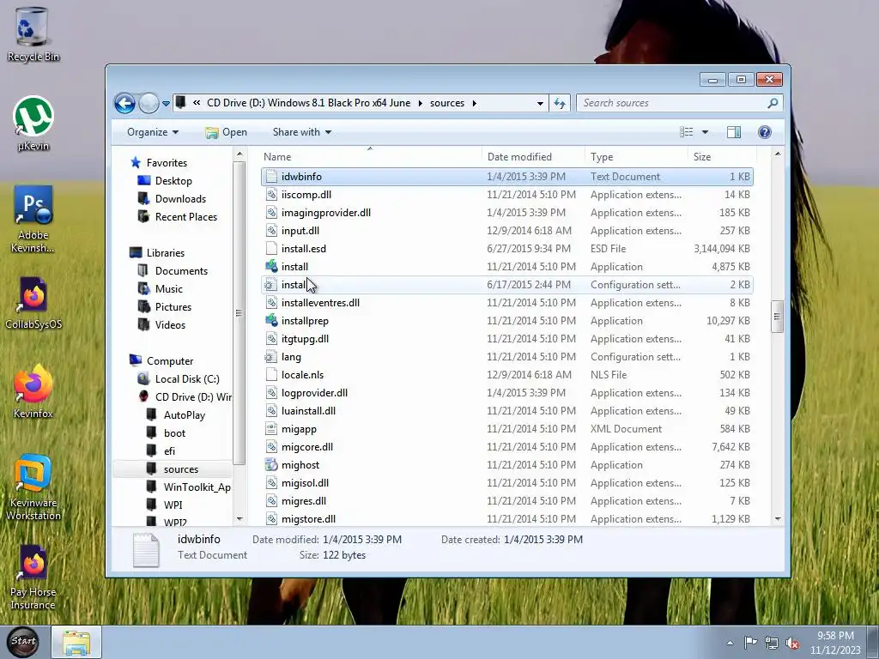
Task: Select the locale.nls file
Action: click(506, 375)
